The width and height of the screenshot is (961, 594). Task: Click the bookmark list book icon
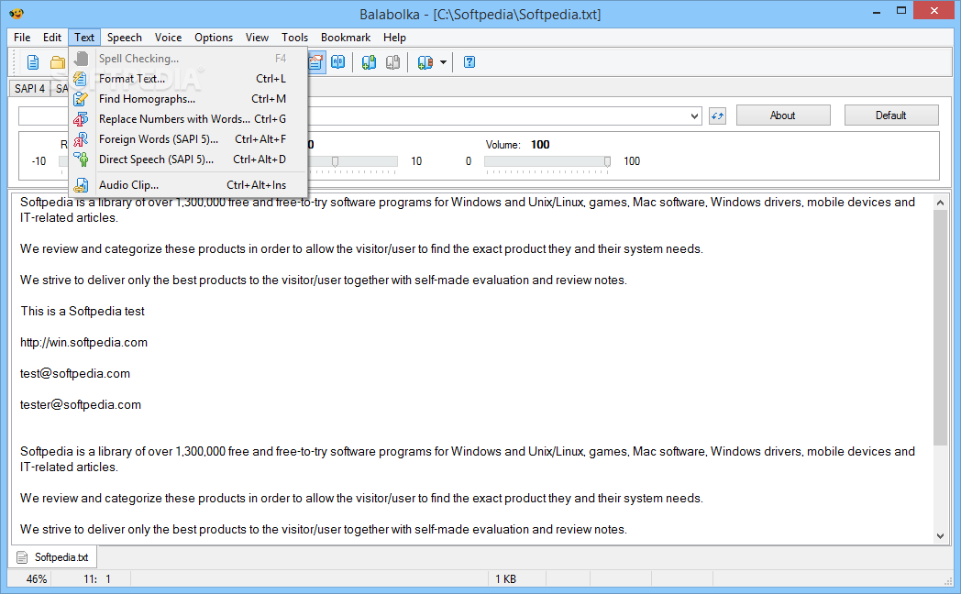[425, 61]
